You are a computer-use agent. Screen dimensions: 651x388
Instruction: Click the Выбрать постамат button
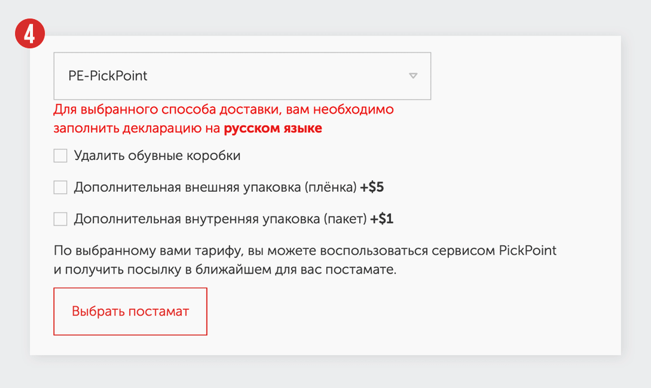pyautogui.click(x=130, y=311)
